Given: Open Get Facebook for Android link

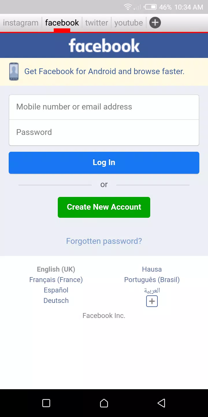Looking at the screenshot, I should point(104,72).
